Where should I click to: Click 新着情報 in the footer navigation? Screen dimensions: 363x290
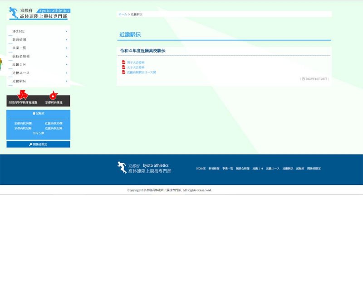pyautogui.click(x=214, y=169)
